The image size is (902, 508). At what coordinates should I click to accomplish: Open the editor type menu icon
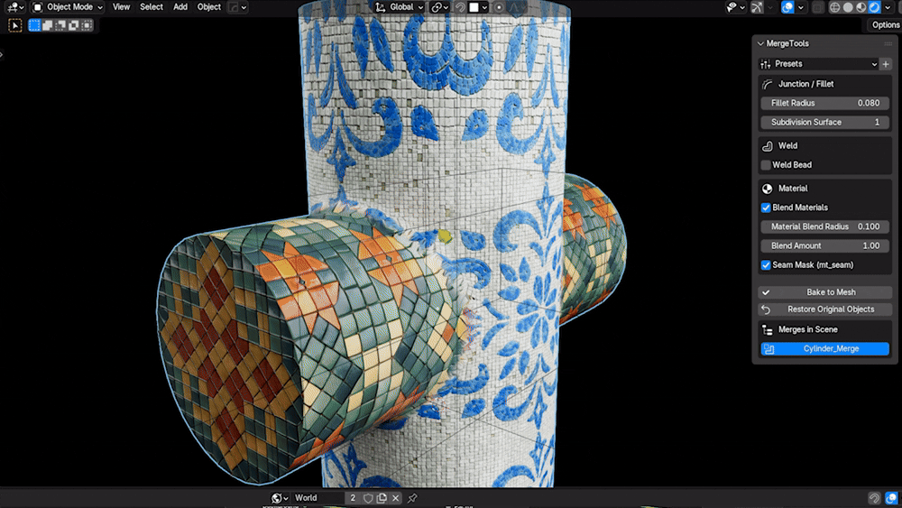point(15,7)
